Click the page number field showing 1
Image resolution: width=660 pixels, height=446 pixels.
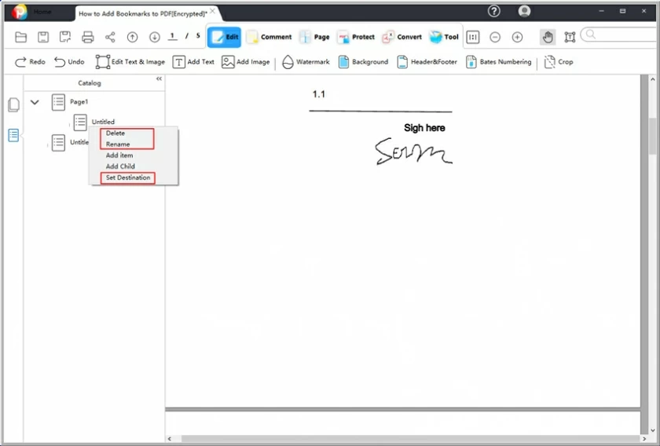(x=173, y=36)
